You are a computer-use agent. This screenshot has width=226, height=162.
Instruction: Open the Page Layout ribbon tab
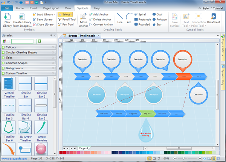point(51,8)
